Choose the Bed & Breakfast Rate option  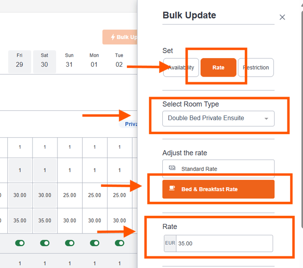coord(218,189)
